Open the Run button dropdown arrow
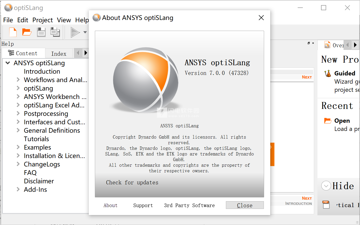 tap(85, 32)
